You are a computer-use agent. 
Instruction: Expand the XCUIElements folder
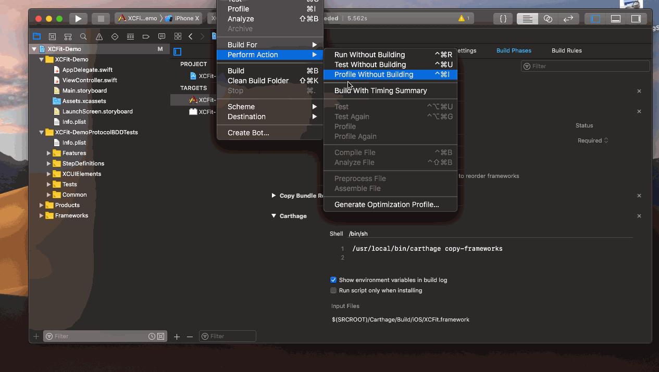click(x=49, y=174)
